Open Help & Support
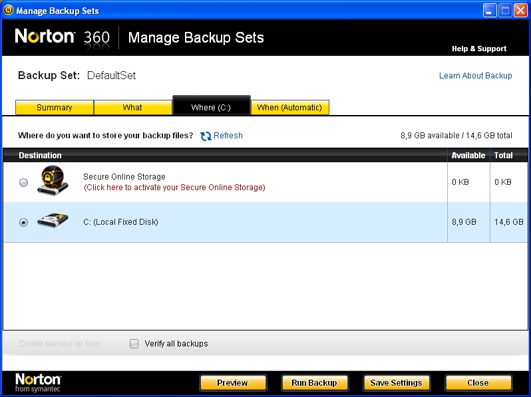Viewport: 531px width, 397px height. point(479,49)
